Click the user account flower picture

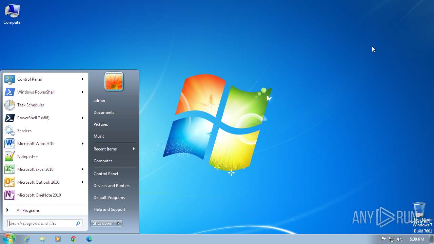(x=114, y=82)
